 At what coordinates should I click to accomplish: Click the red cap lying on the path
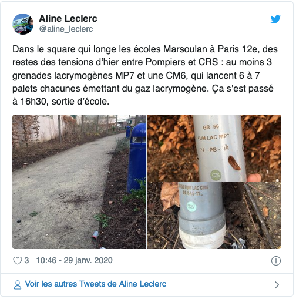(x=95, y=235)
